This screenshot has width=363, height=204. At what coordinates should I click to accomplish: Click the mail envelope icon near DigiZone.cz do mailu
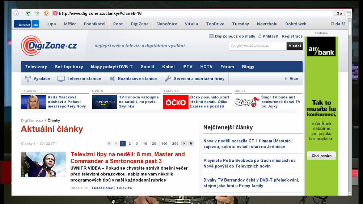coord(211,36)
